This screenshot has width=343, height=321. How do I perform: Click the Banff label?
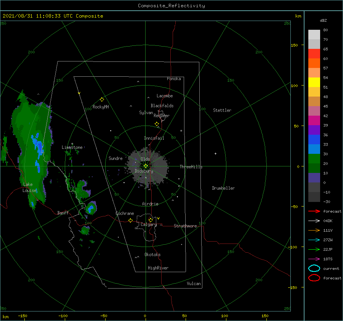(63, 213)
